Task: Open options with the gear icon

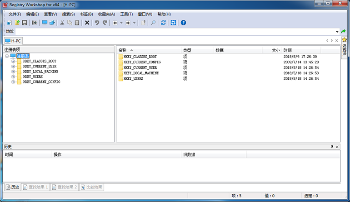Action: point(173,23)
